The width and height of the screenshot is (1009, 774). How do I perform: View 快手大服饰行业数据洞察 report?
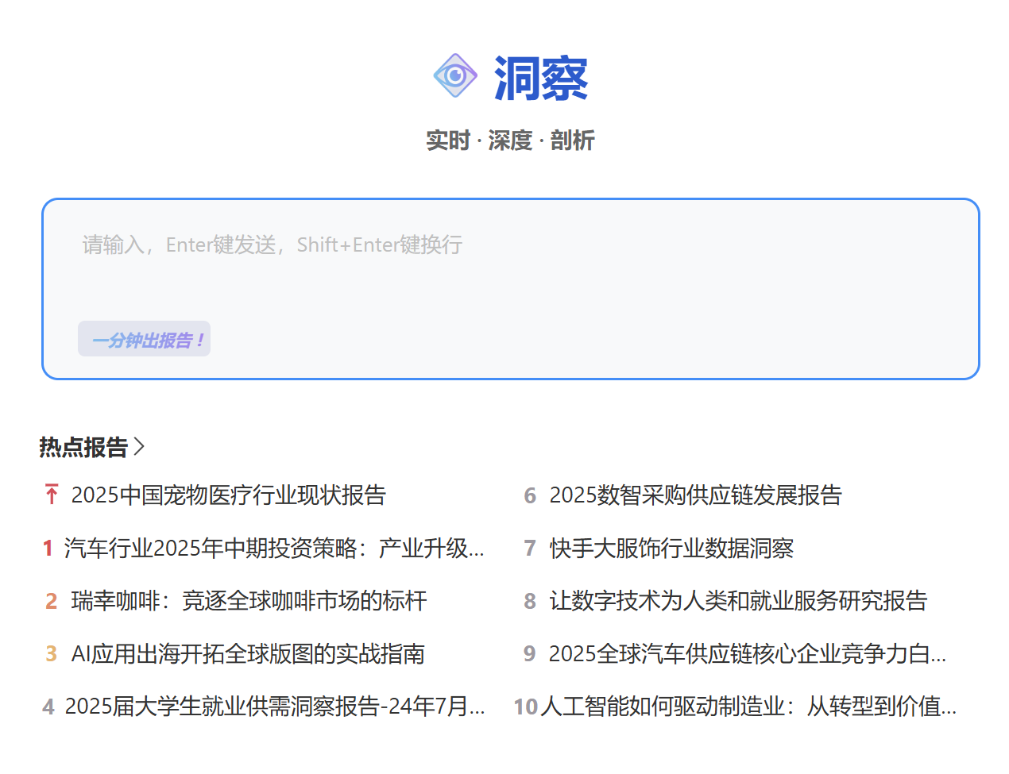click(671, 549)
